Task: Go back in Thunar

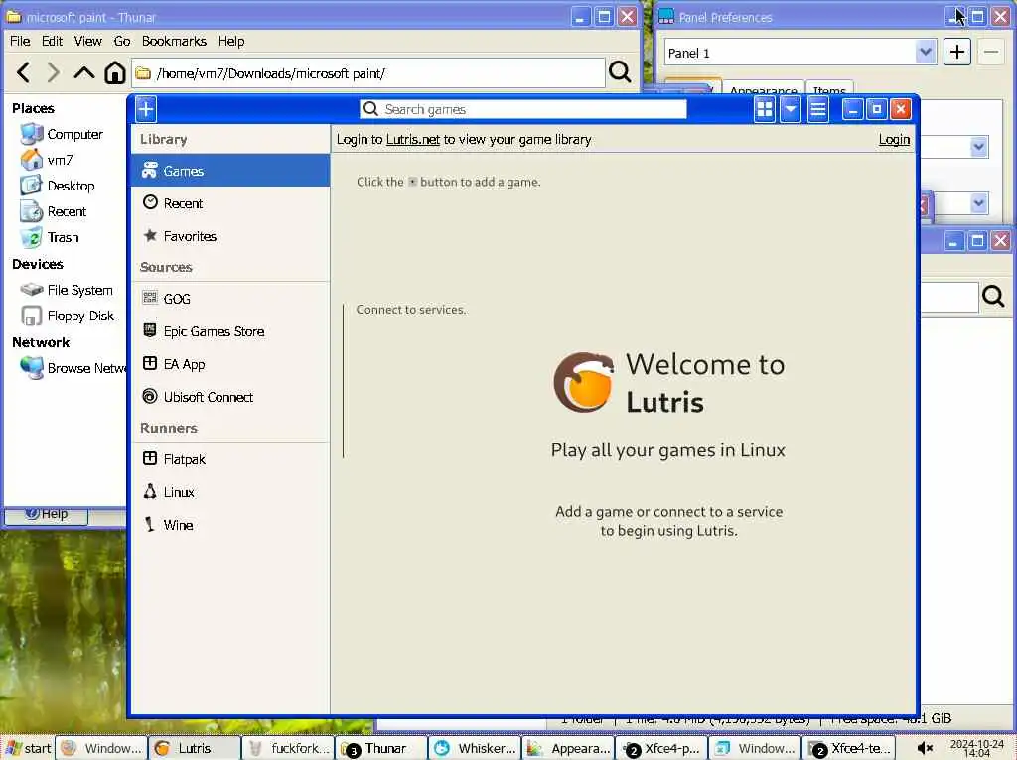Action: 24,72
